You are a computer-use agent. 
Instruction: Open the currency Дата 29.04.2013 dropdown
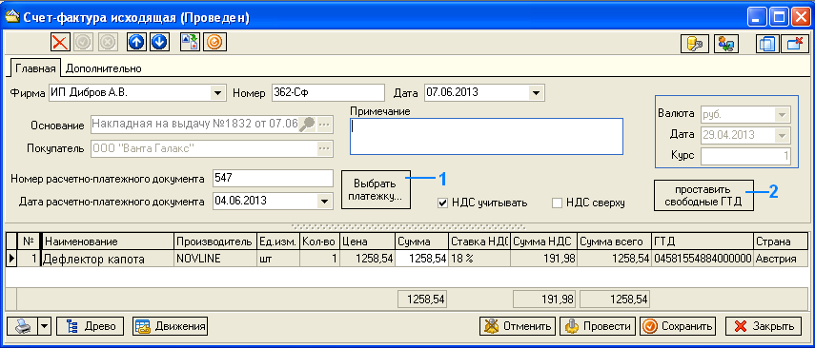782,135
